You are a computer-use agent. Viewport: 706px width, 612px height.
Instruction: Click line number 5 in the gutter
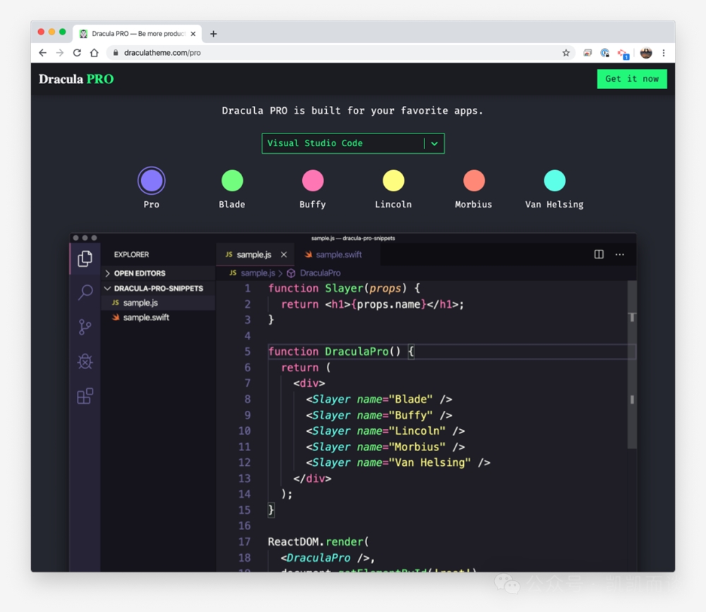pyautogui.click(x=248, y=352)
